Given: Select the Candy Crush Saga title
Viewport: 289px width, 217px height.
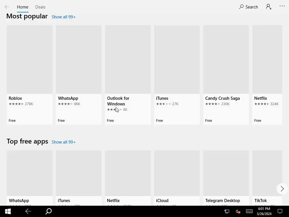Looking at the screenshot, I should click(x=222, y=98).
